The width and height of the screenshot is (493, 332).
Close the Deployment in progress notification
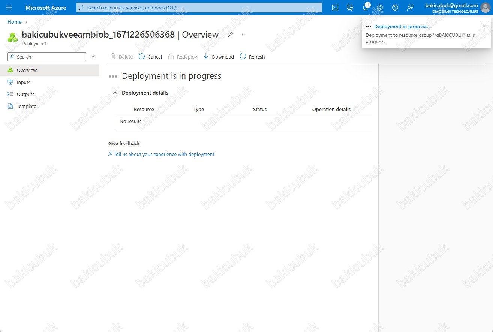(x=484, y=26)
